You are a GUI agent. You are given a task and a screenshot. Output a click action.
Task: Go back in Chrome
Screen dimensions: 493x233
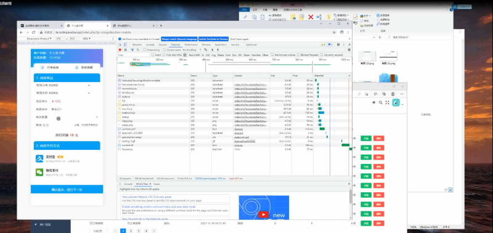(x=21, y=33)
